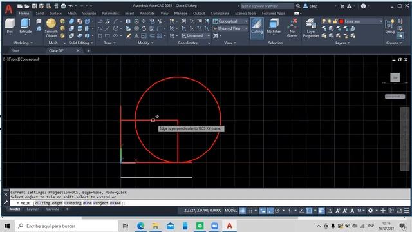This screenshot has height=232, width=412.
Task: Click the Culling selection button
Action: [257, 28]
